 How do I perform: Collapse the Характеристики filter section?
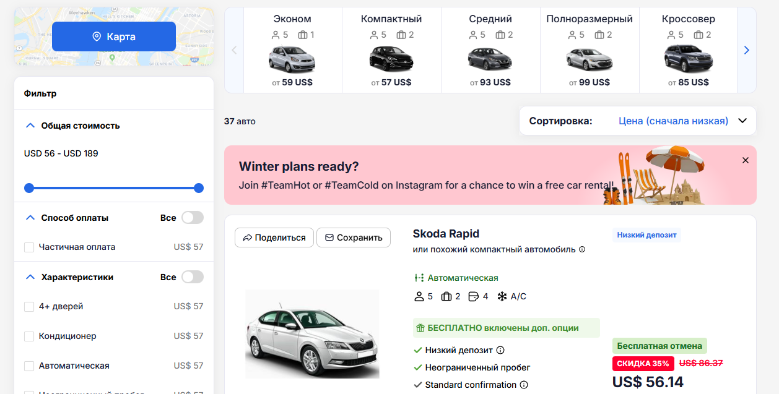tap(30, 277)
